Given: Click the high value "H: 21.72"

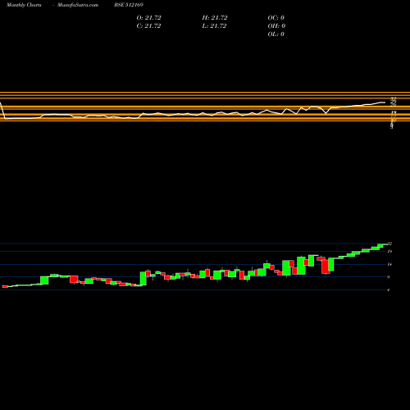Looking at the screenshot, I should pos(215,18).
